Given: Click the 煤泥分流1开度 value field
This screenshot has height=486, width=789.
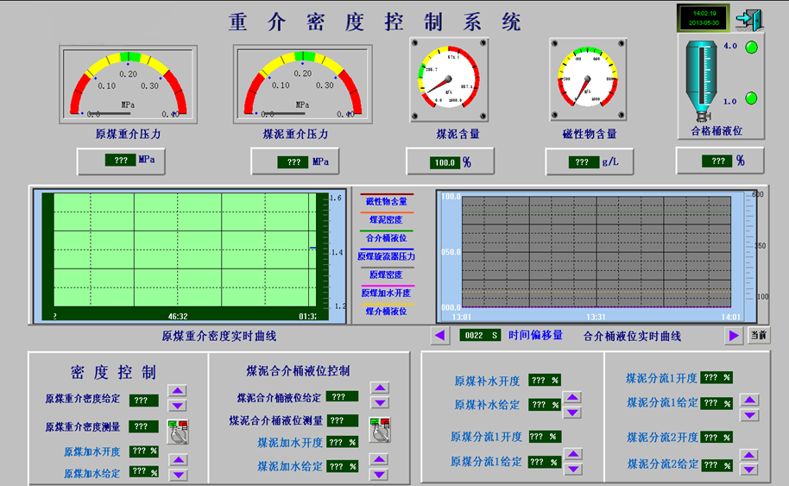Looking at the screenshot, I should point(716,377).
